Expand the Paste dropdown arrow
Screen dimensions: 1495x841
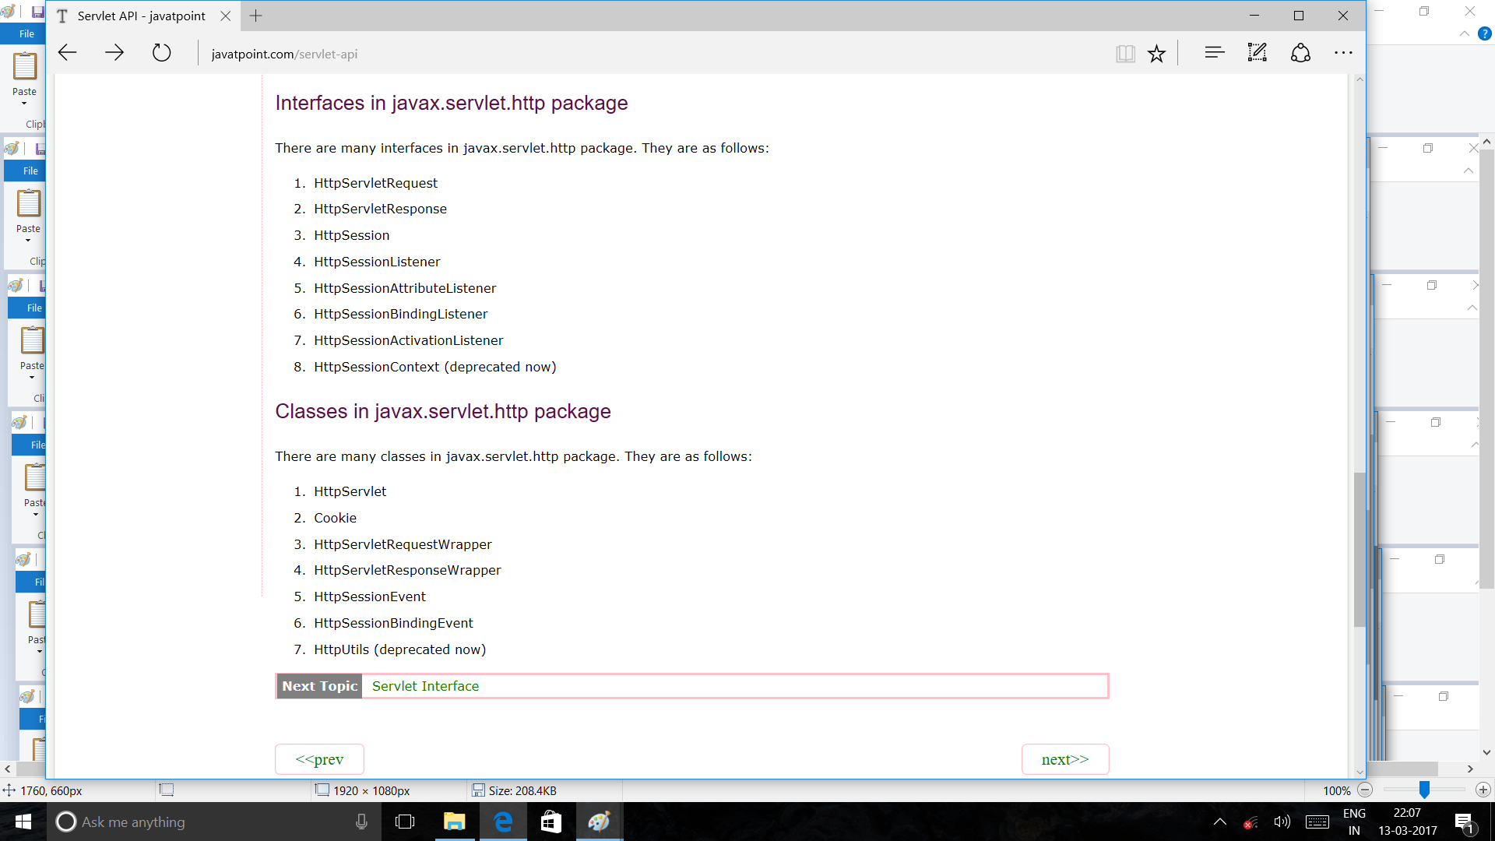[24, 104]
